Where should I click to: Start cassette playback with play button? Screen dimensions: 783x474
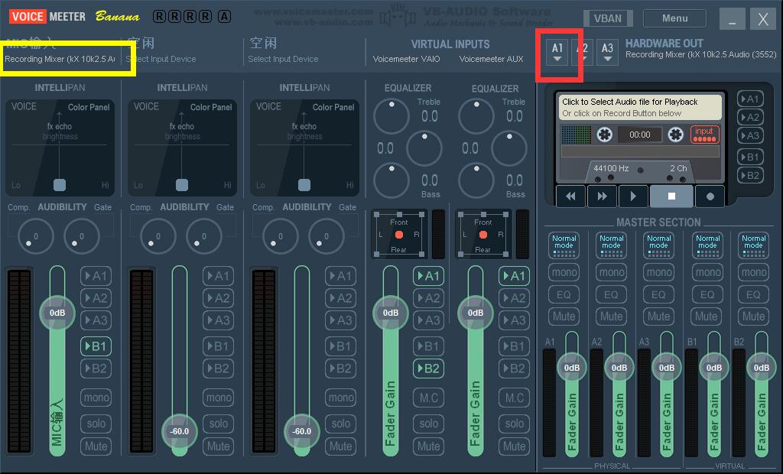click(x=633, y=196)
